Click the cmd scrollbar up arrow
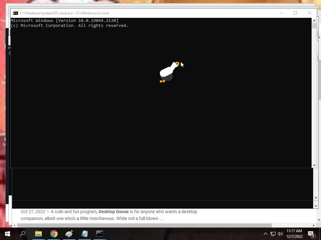The width and height of the screenshot is (321, 240). tap(314, 20)
